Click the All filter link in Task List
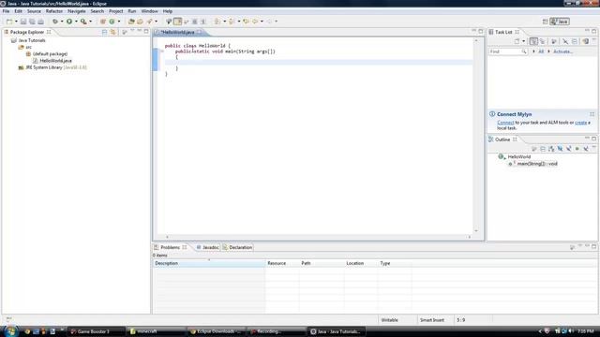 tap(541, 51)
